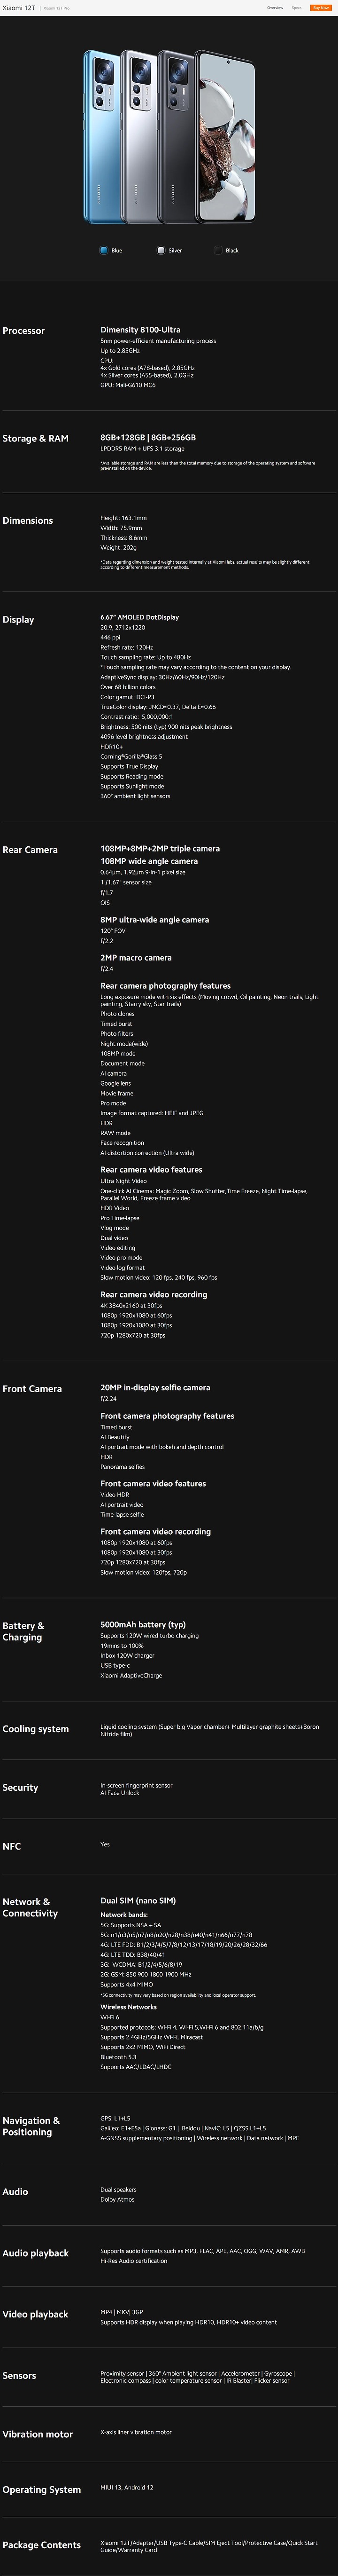Click the phone front display image
This screenshot has width=338, height=2576.
(x=226, y=136)
